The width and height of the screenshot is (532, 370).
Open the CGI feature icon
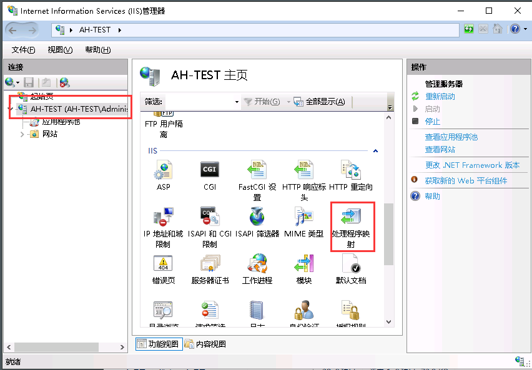click(x=209, y=170)
